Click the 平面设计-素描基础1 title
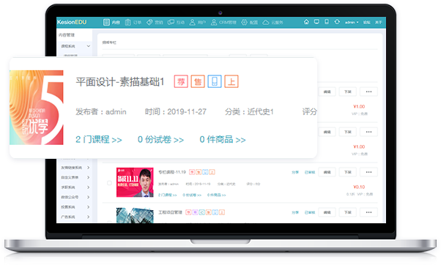 tap(120, 82)
